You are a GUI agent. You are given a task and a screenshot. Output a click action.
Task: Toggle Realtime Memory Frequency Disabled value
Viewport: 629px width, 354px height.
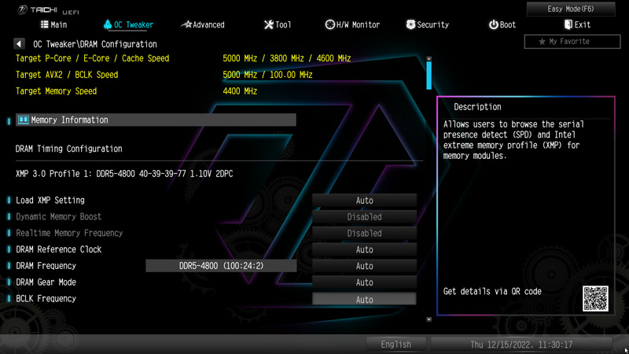point(364,234)
